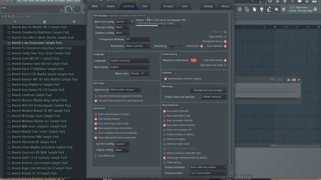This screenshot has height=180, width=321.
Task: Open Default template dropdown
Action: [x=208, y=167]
